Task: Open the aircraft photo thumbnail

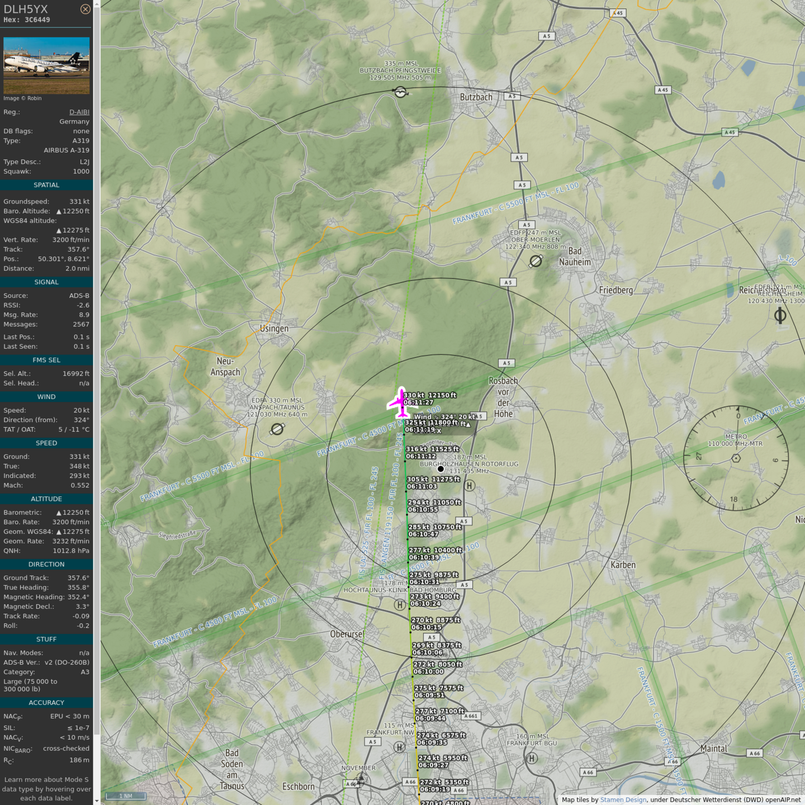Action: (46, 65)
